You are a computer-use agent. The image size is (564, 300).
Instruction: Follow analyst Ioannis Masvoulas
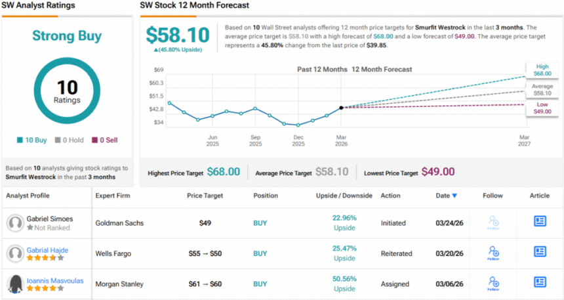[493, 283]
